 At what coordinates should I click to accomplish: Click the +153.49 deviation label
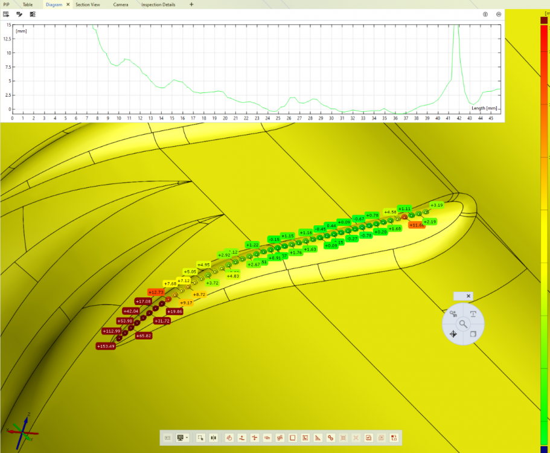tap(106, 346)
